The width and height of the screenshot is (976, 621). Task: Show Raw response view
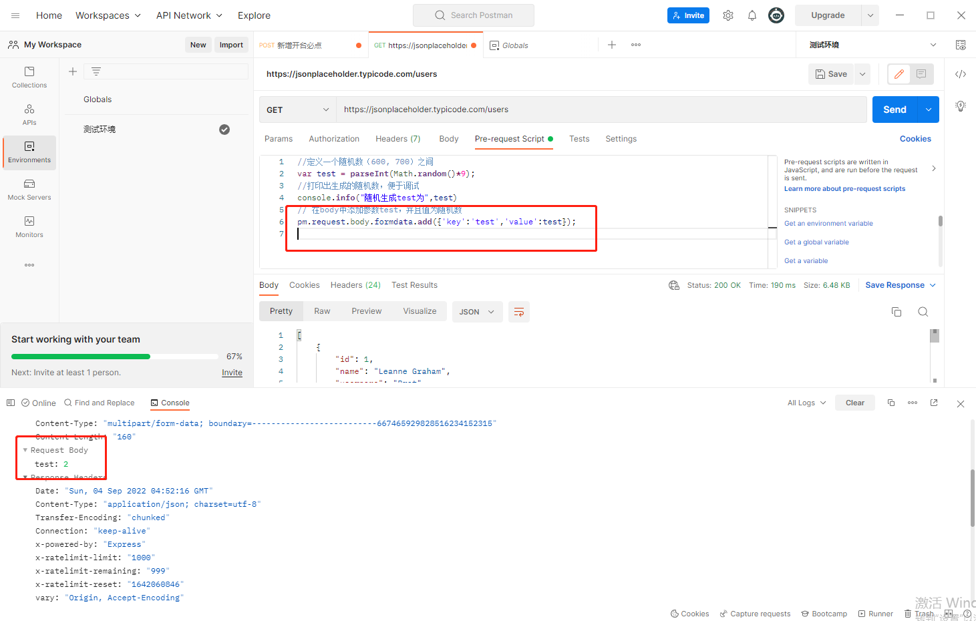322,312
